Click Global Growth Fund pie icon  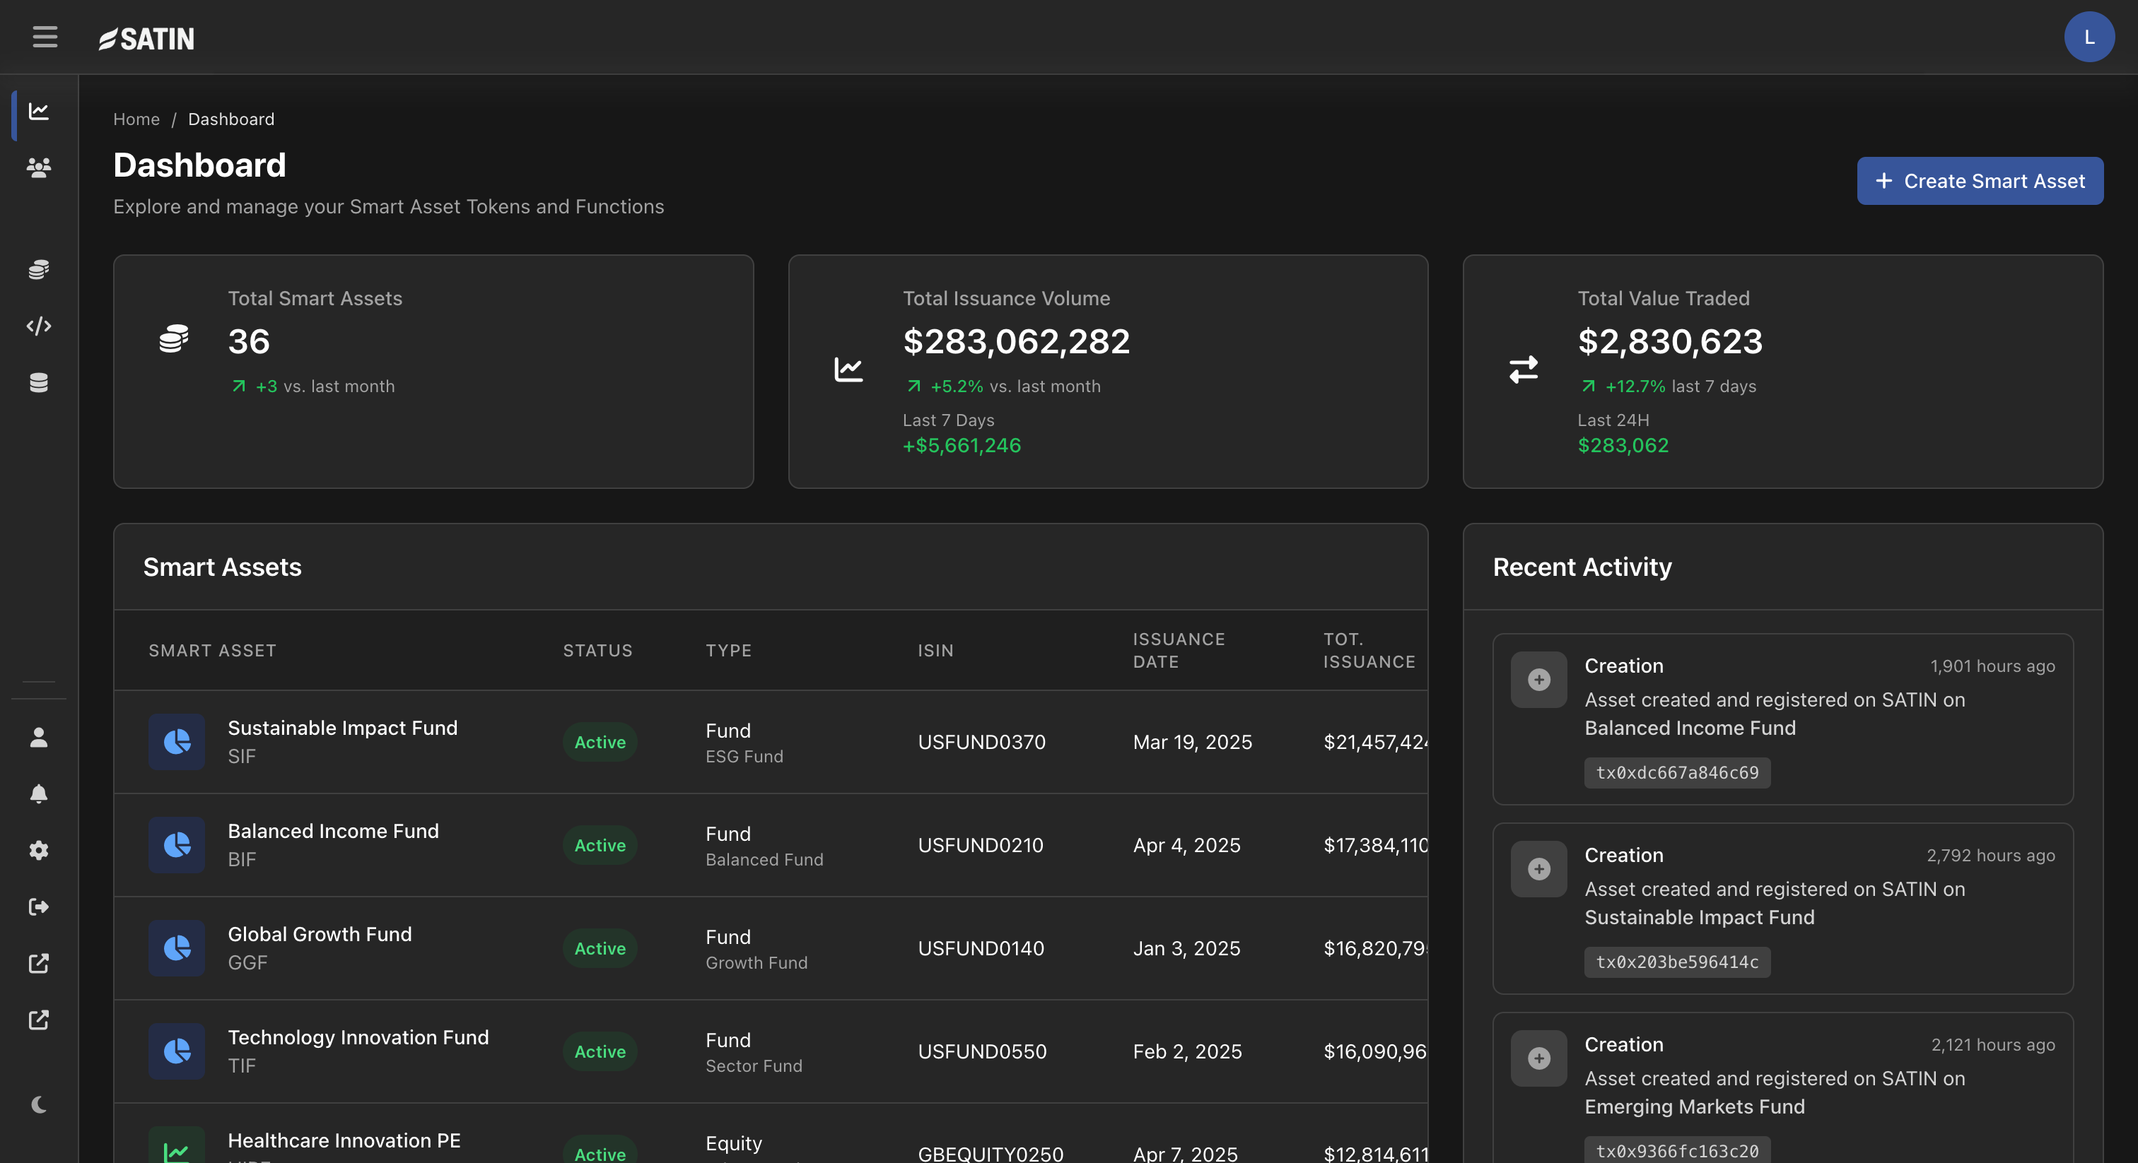[177, 947]
